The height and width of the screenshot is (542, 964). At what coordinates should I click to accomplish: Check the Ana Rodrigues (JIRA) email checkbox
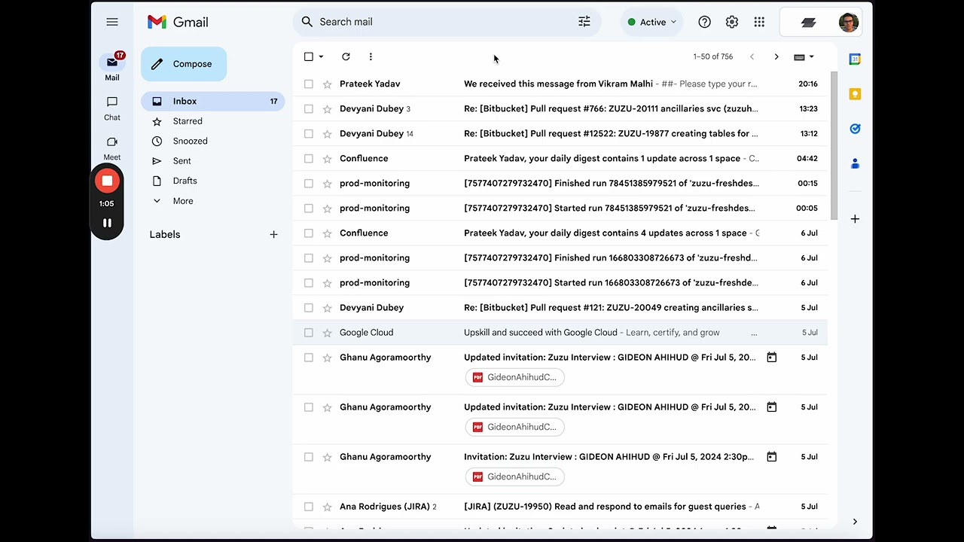[x=309, y=507]
